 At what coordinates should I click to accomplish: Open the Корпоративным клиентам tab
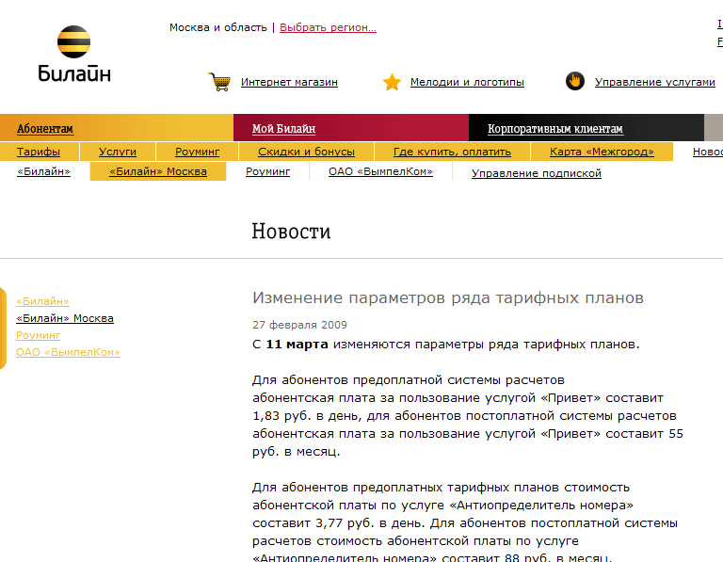pos(554,129)
